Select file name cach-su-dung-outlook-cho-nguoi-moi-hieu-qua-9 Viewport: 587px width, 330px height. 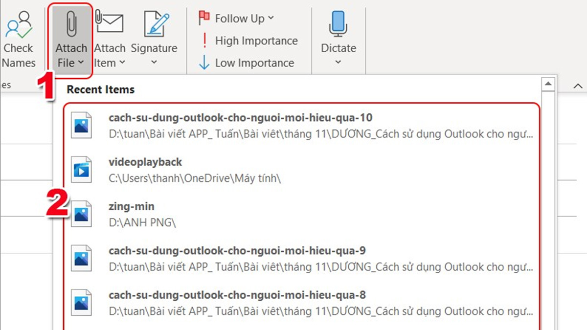point(237,251)
